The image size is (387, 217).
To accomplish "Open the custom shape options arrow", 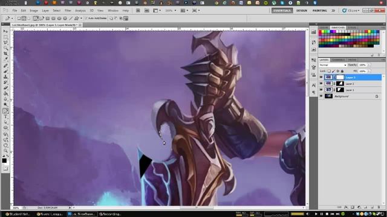I will click(x=81, y=19).
